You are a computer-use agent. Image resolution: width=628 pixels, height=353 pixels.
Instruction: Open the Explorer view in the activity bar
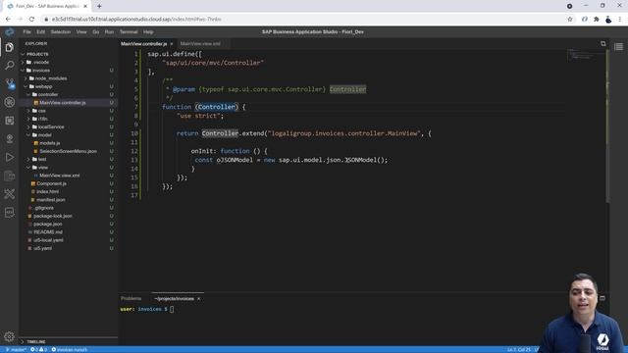[10, 47]
